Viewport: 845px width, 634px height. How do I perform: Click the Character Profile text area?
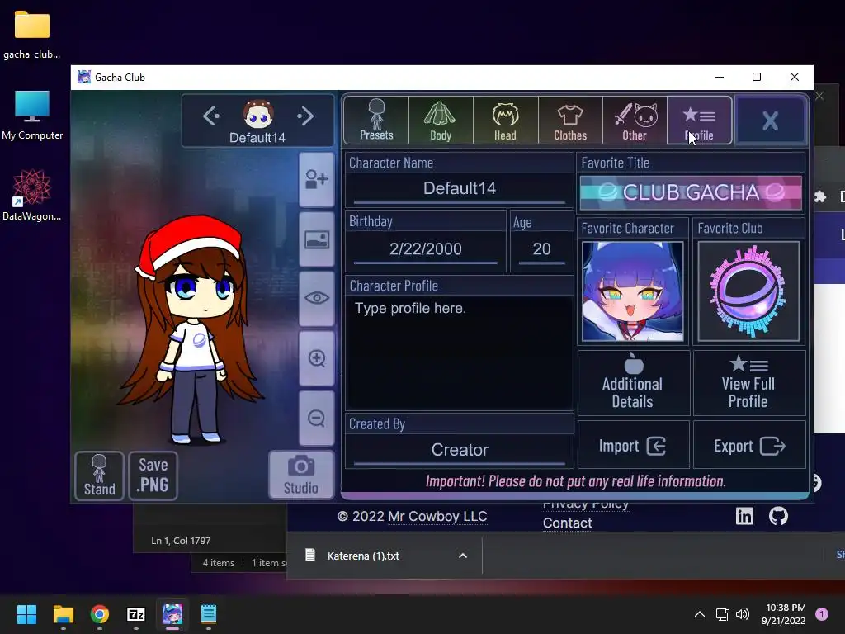pos(459,352)
